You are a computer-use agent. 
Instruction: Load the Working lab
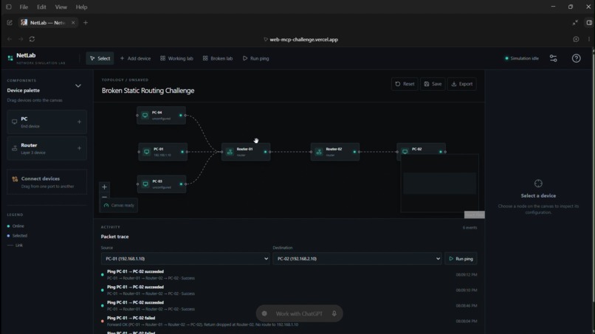pyautogui.click(x=176, y=58)
